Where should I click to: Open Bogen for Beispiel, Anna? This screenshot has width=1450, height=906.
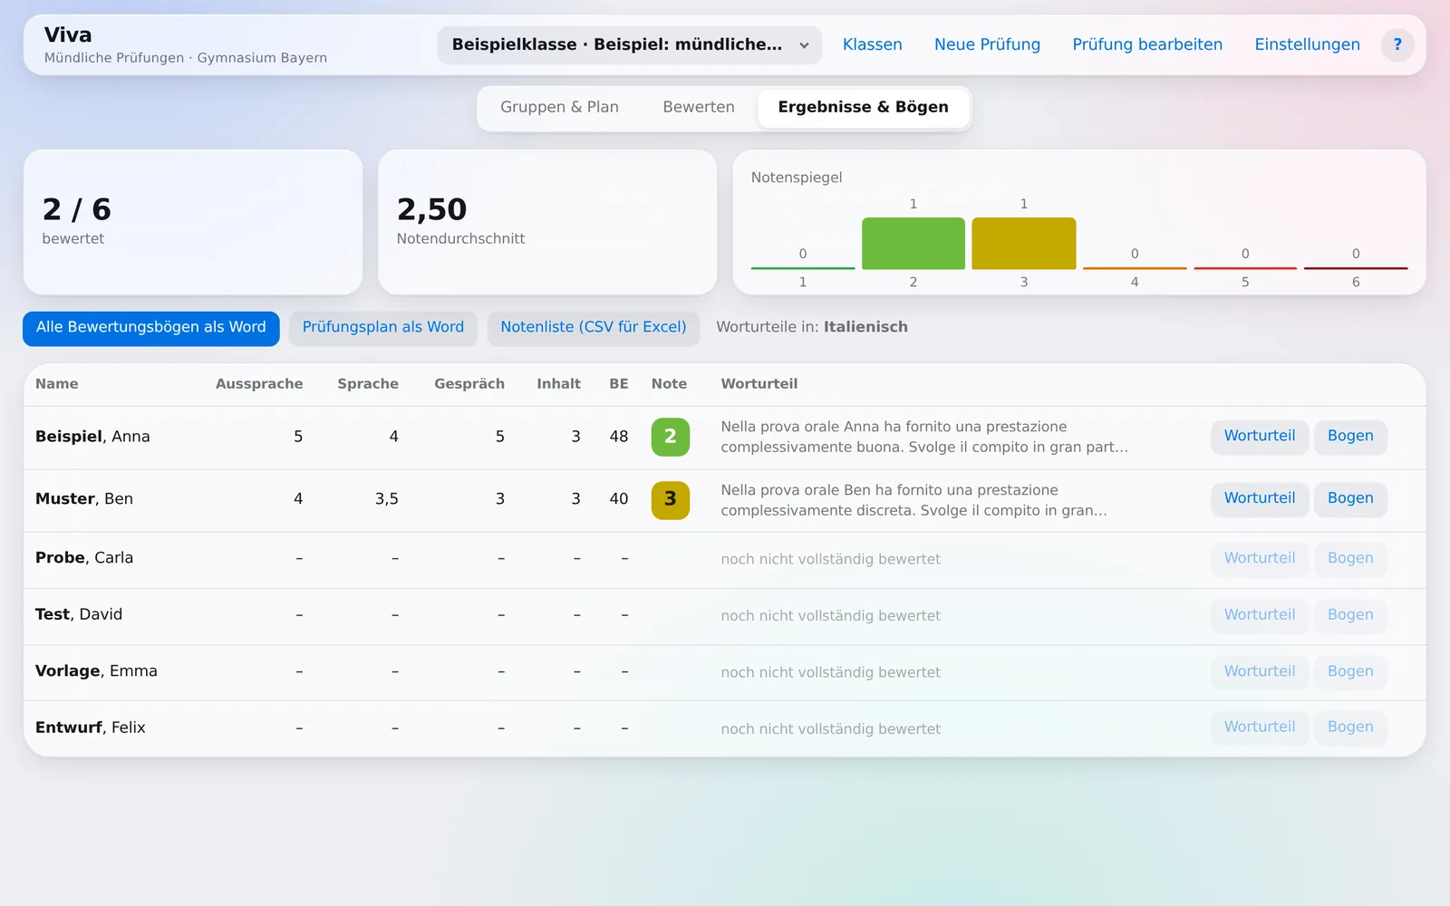(x=1350, y=436)
